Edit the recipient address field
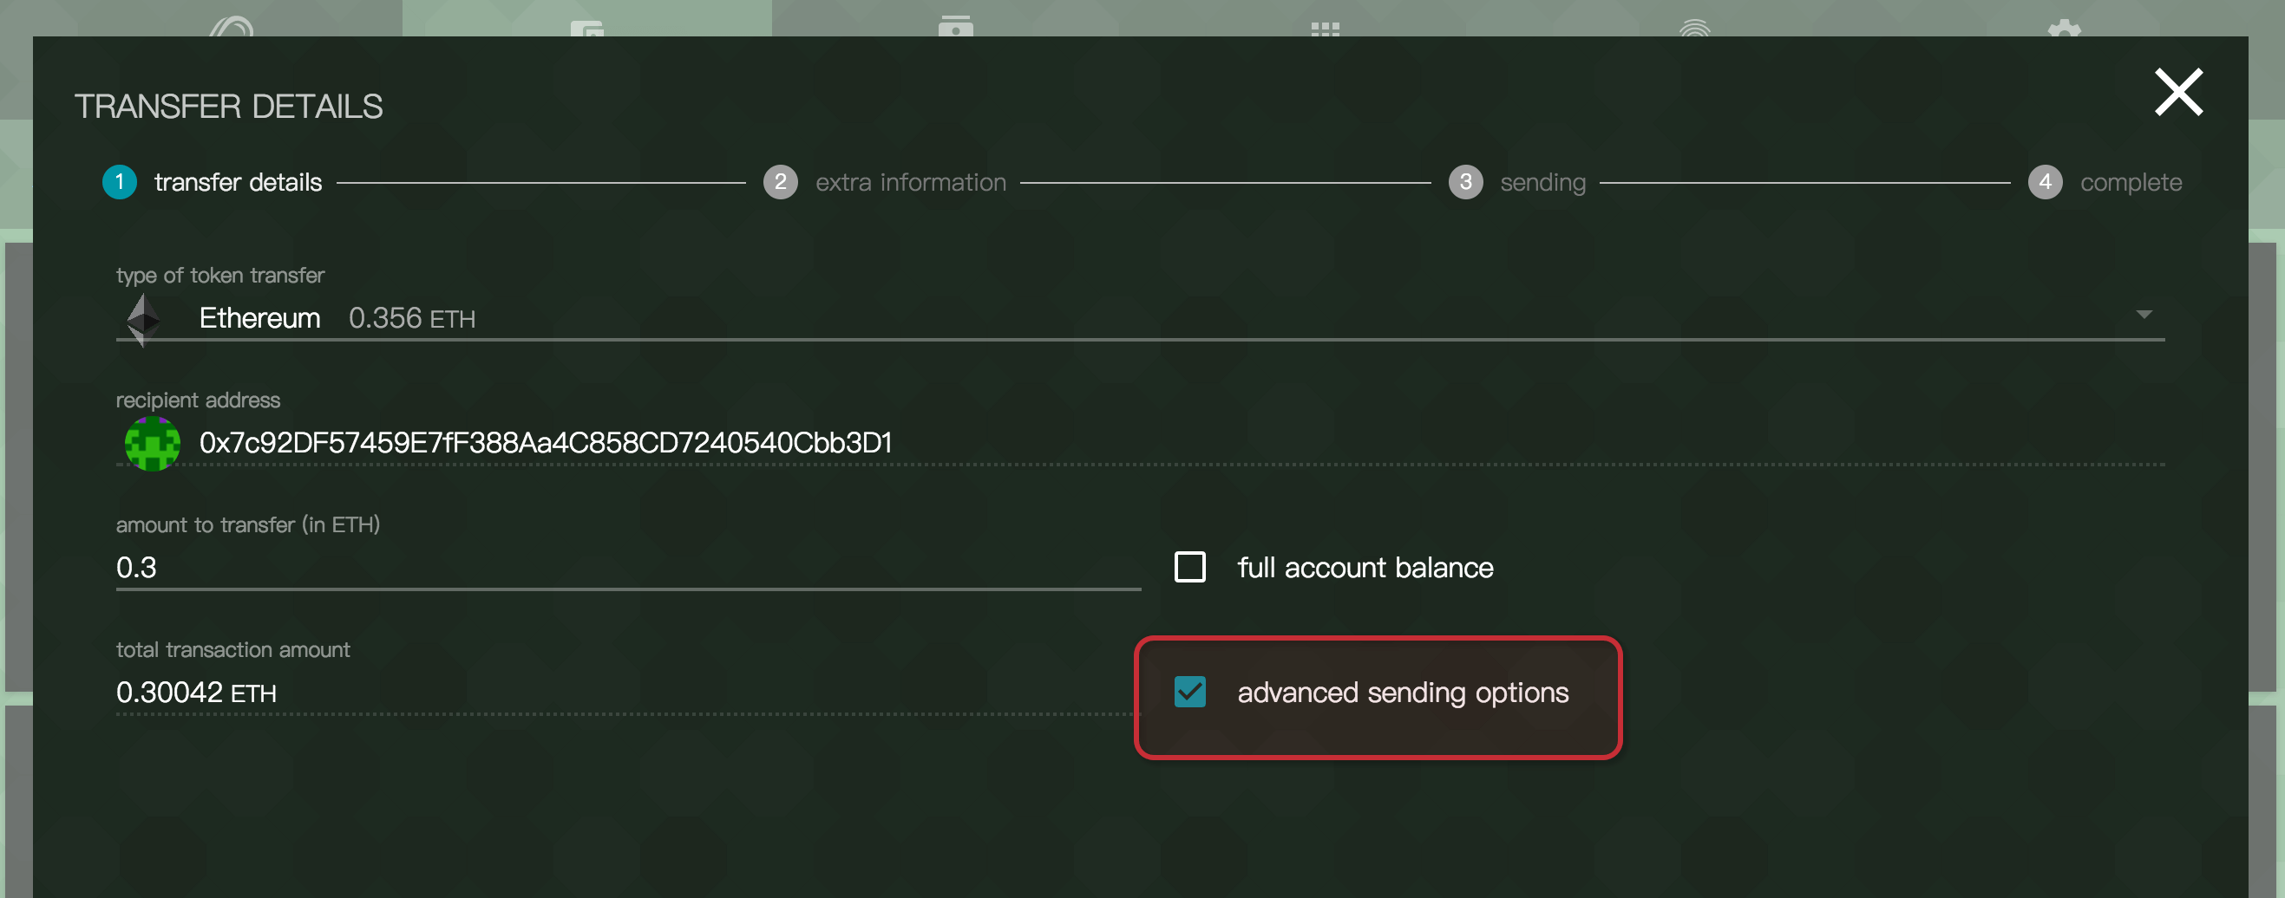This screenshot has height=898, width=2285. click(x=1140, y=442)
